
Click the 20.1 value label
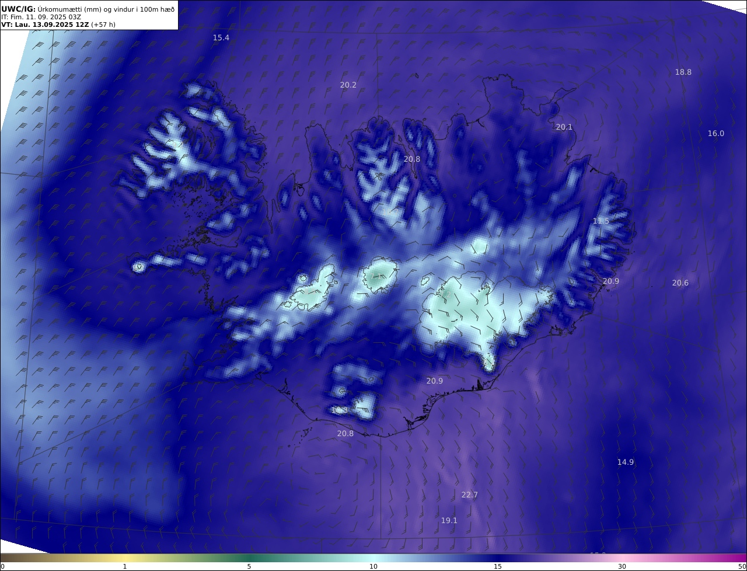click(564, 127)
